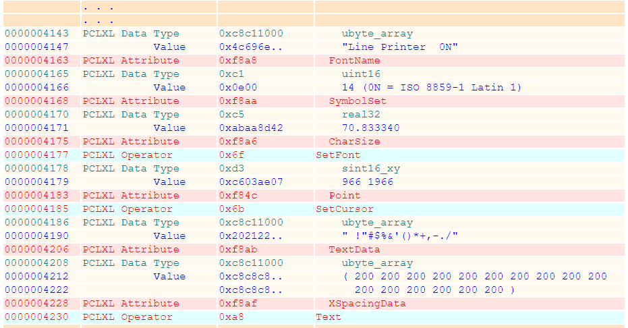Select offset 0000004222
Screen dimensions: 628x328
coord(37,290)
